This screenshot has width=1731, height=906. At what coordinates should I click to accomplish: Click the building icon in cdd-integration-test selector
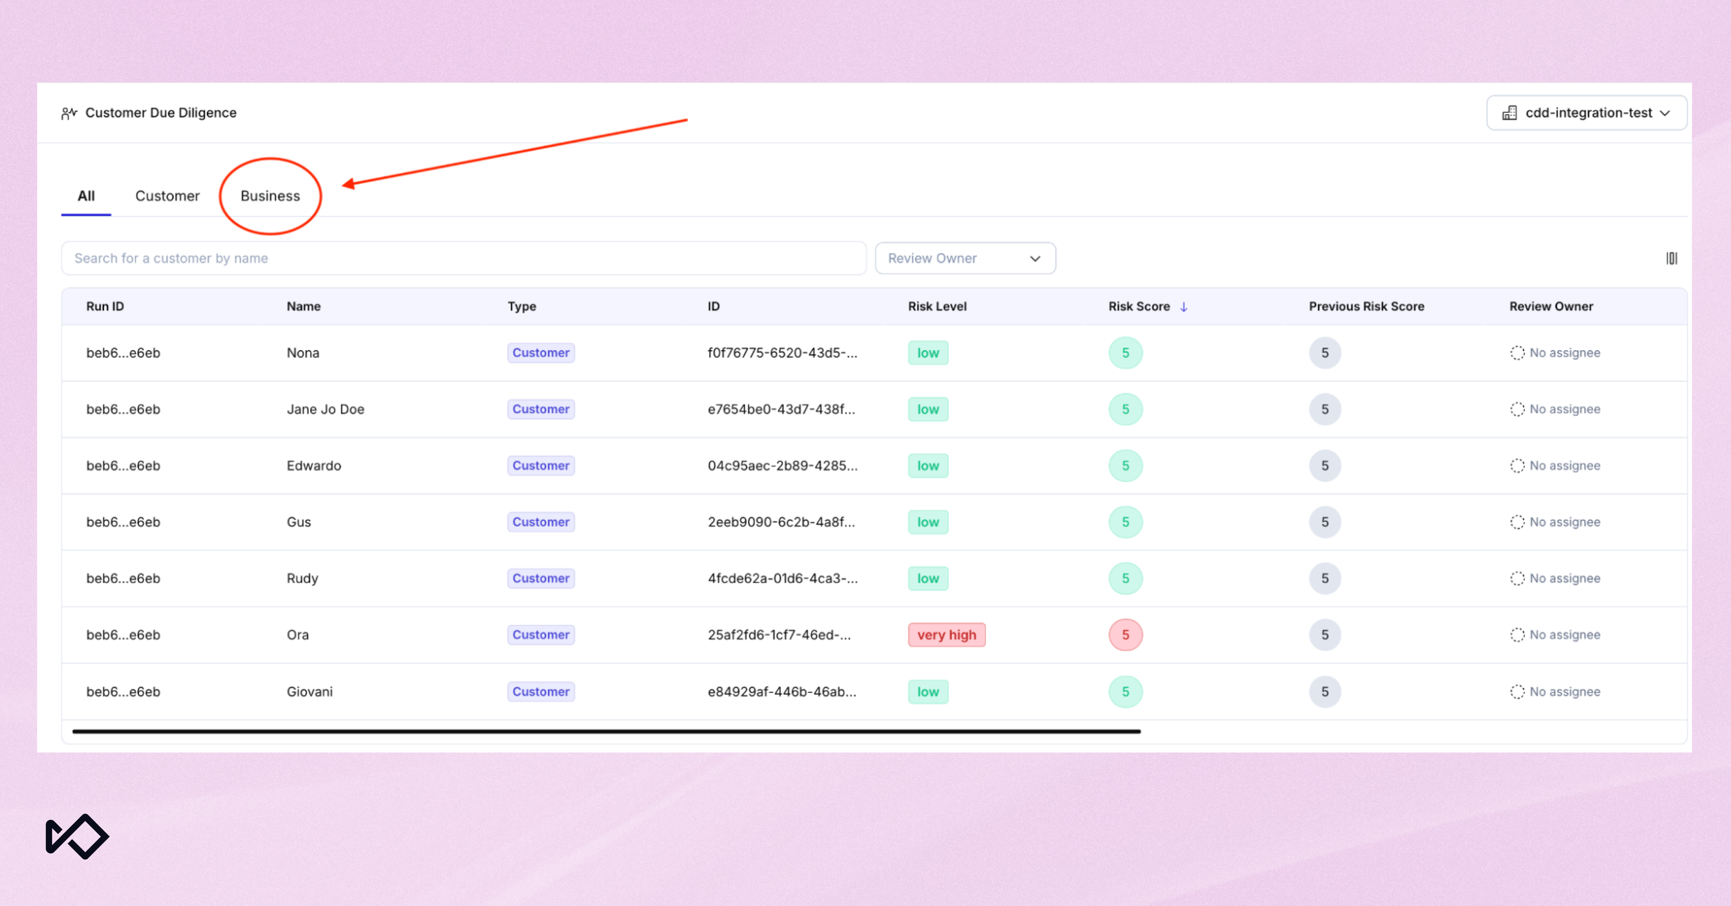tap(1510, 113)
